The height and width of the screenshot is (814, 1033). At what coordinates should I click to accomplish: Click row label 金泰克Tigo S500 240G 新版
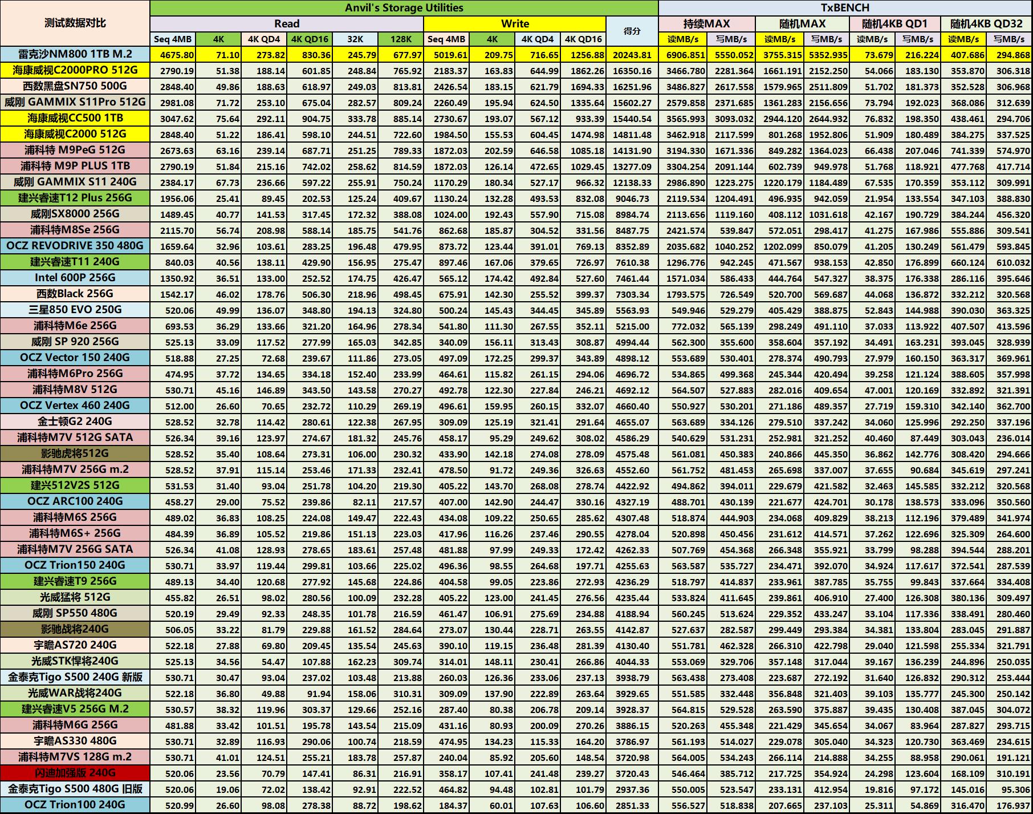(x=75, y=677)
